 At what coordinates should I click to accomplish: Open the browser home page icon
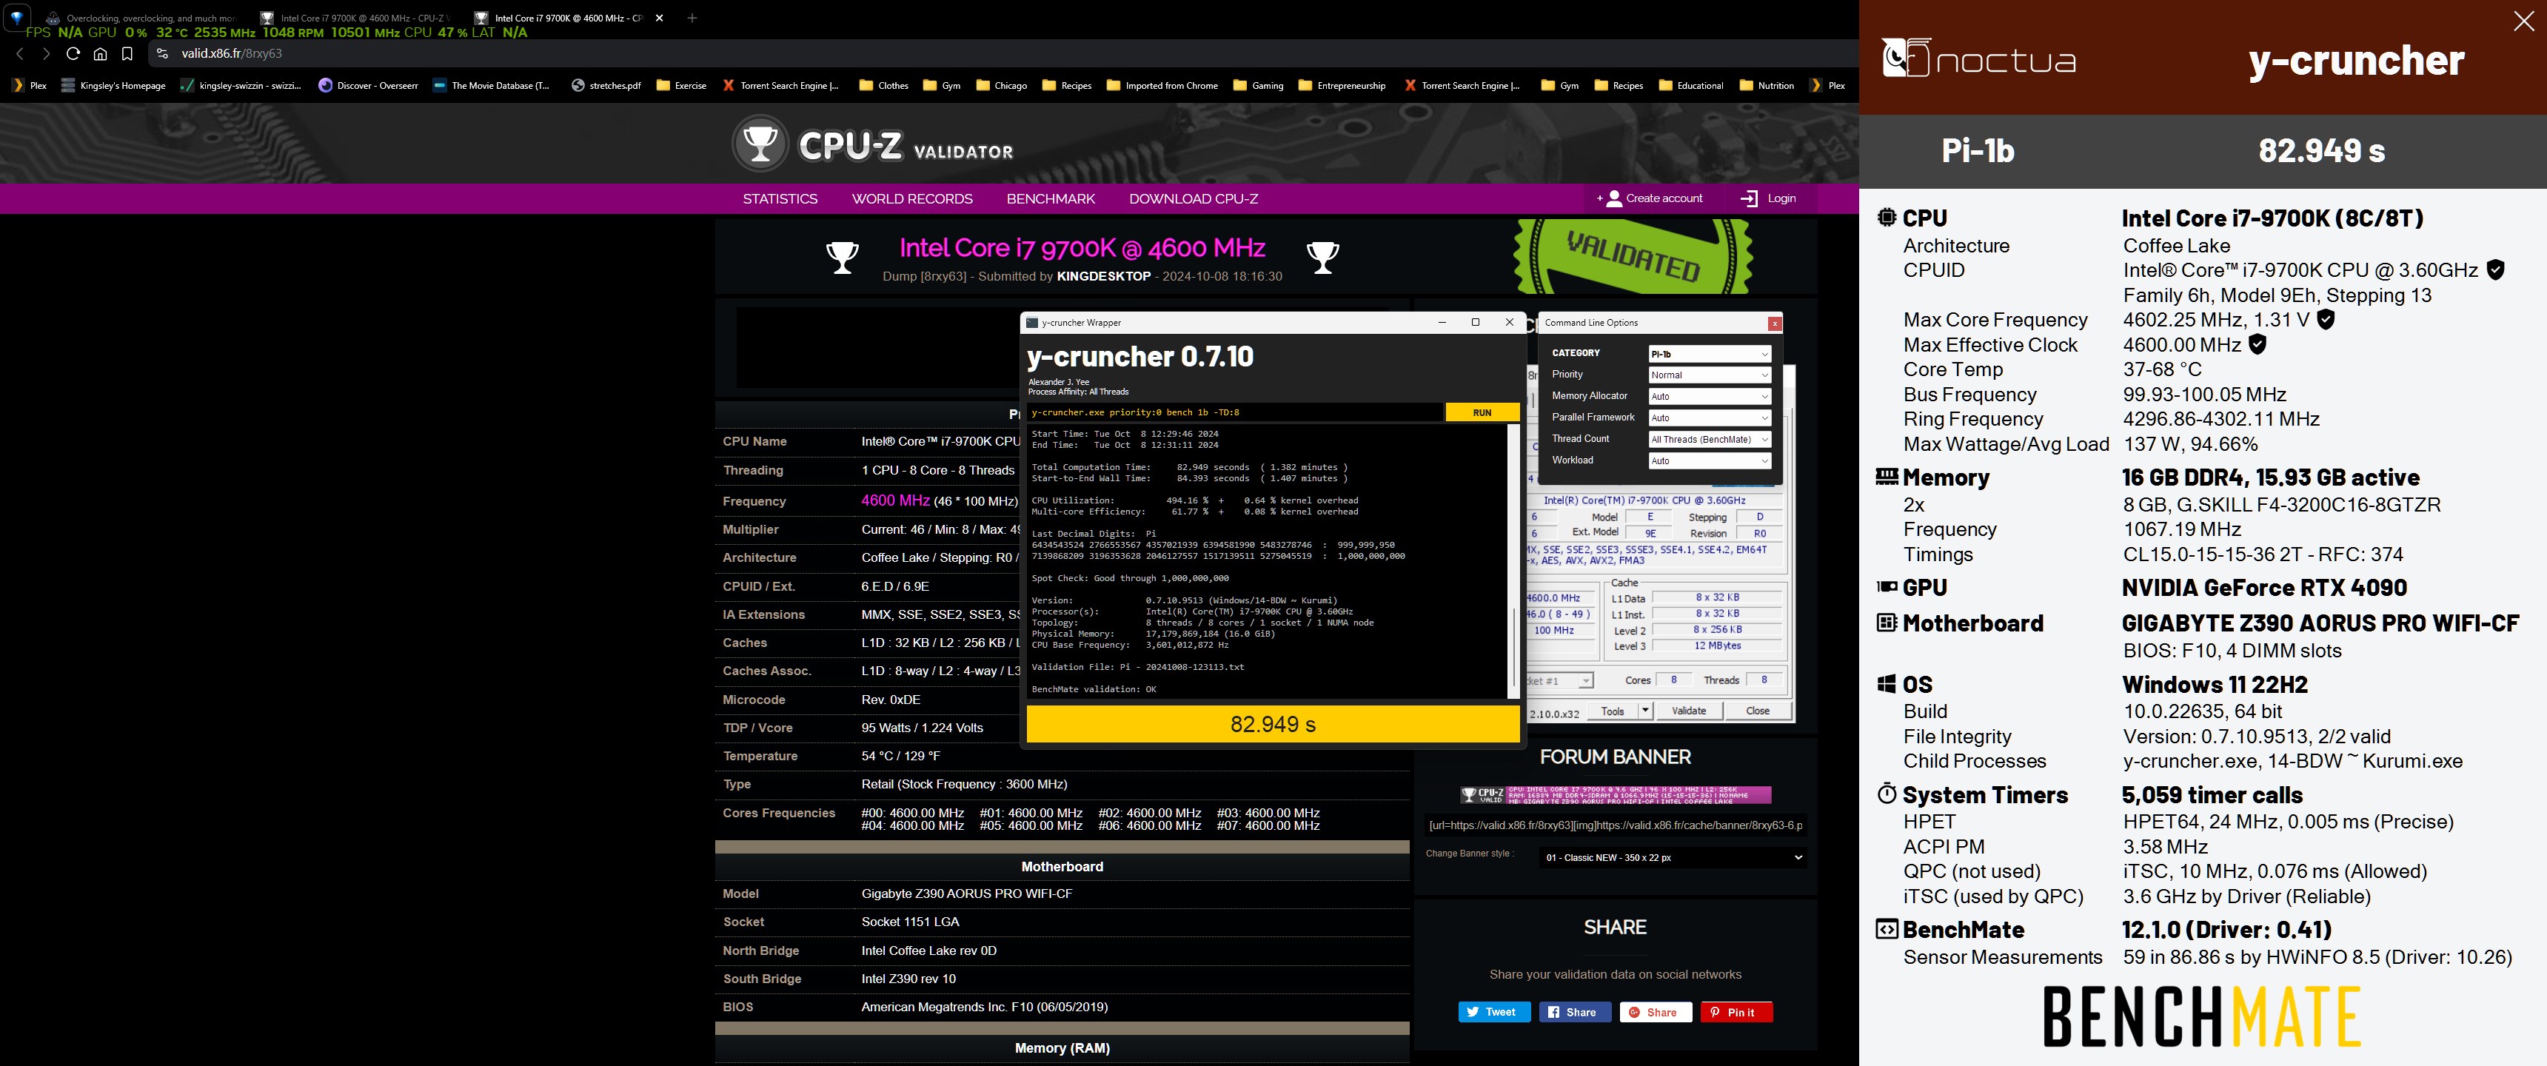(x=100, y=53)
